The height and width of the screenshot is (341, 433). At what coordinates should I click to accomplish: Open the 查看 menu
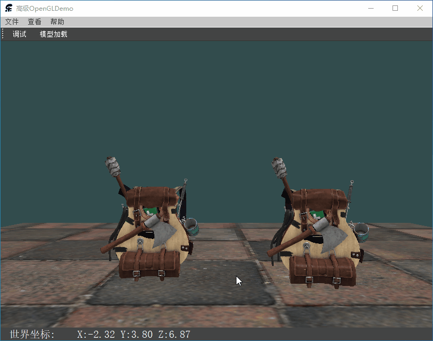tap(35, 22)
